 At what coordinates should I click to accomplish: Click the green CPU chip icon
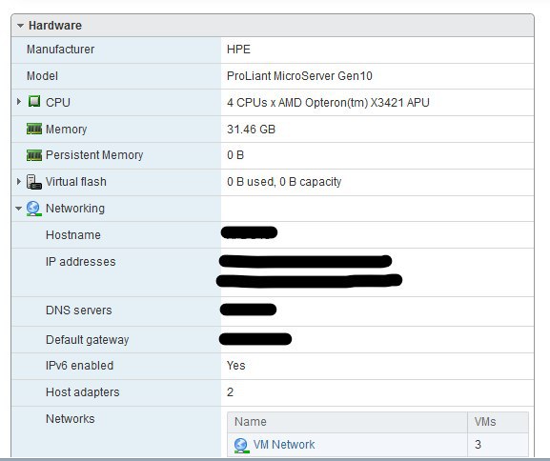coord(34,101)
